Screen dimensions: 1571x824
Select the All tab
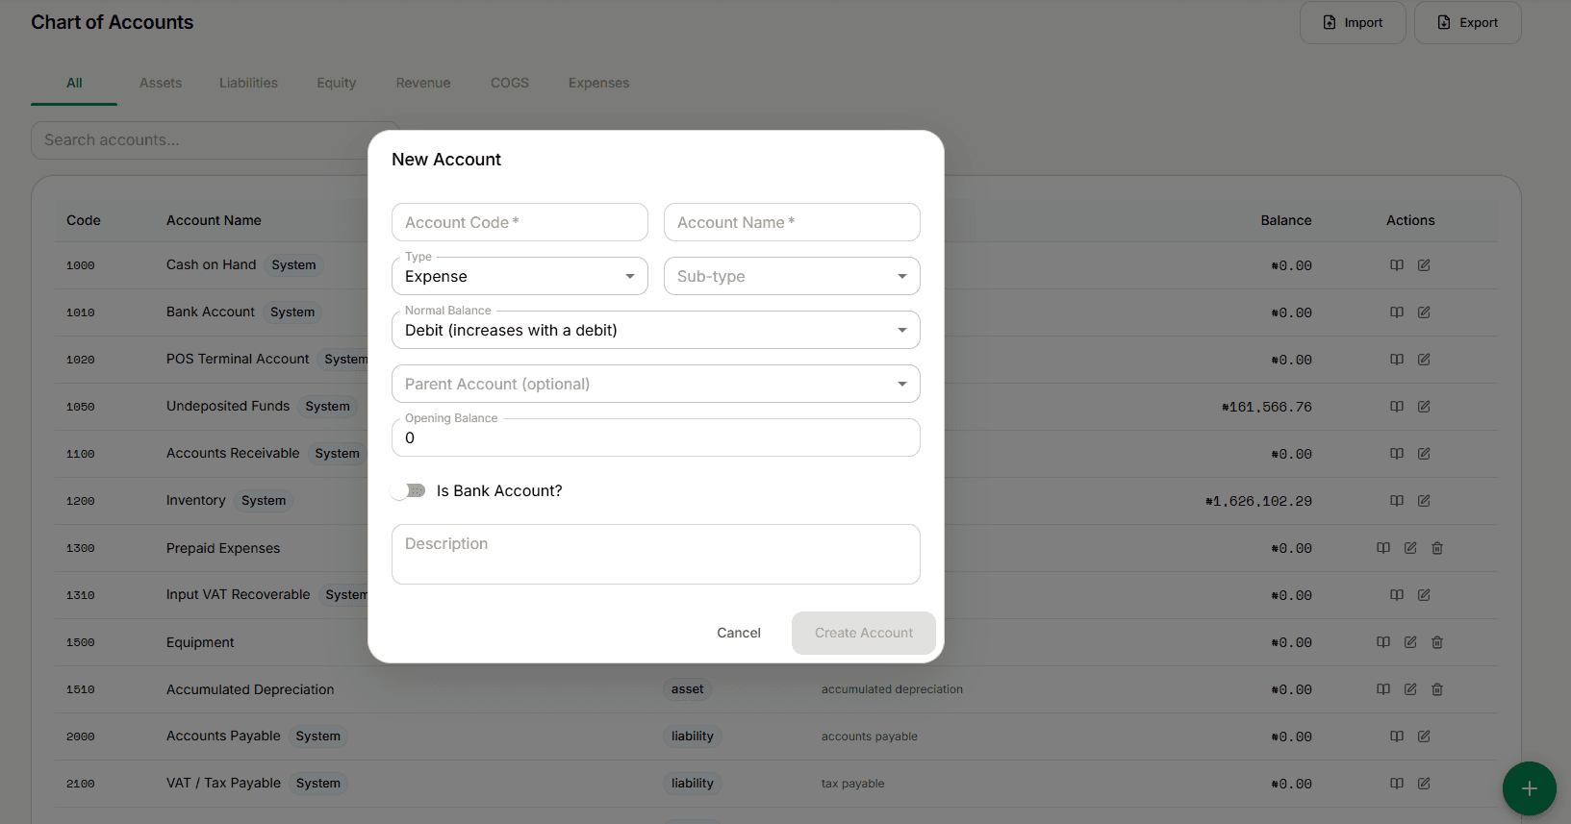(74, 83)
